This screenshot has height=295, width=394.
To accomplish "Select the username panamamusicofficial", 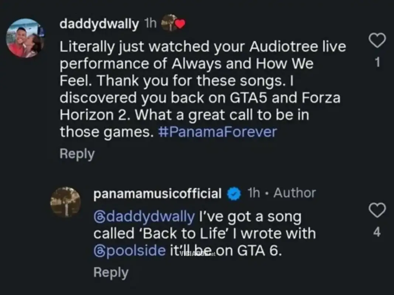I will coord(158,192).
